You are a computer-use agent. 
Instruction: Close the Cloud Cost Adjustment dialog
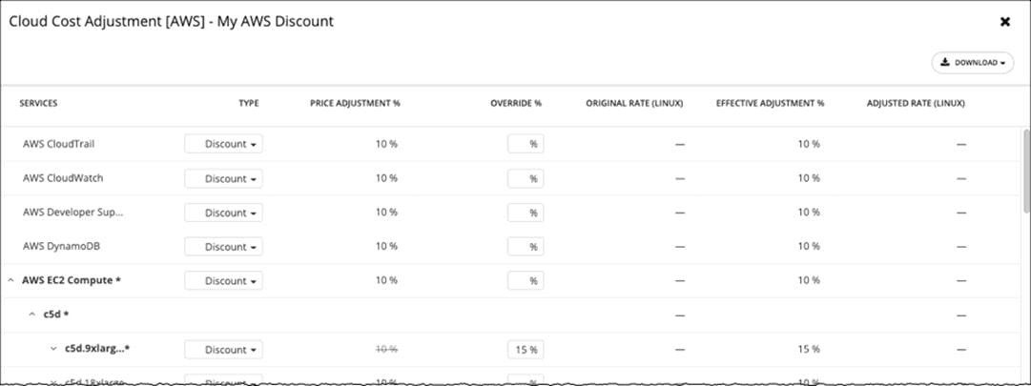point(1004,21)
